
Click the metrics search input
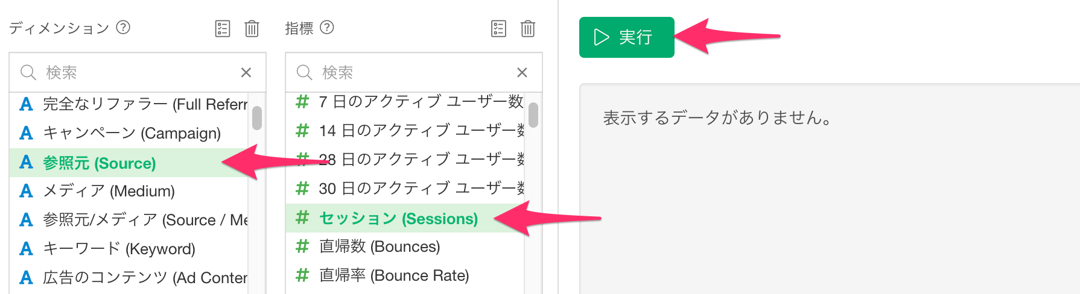click(414, 72)
